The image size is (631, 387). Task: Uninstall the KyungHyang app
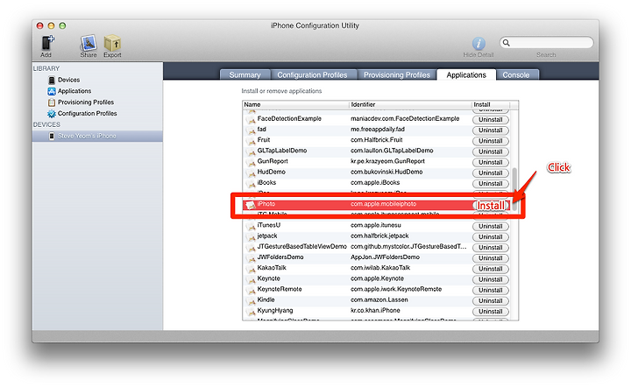491,312
